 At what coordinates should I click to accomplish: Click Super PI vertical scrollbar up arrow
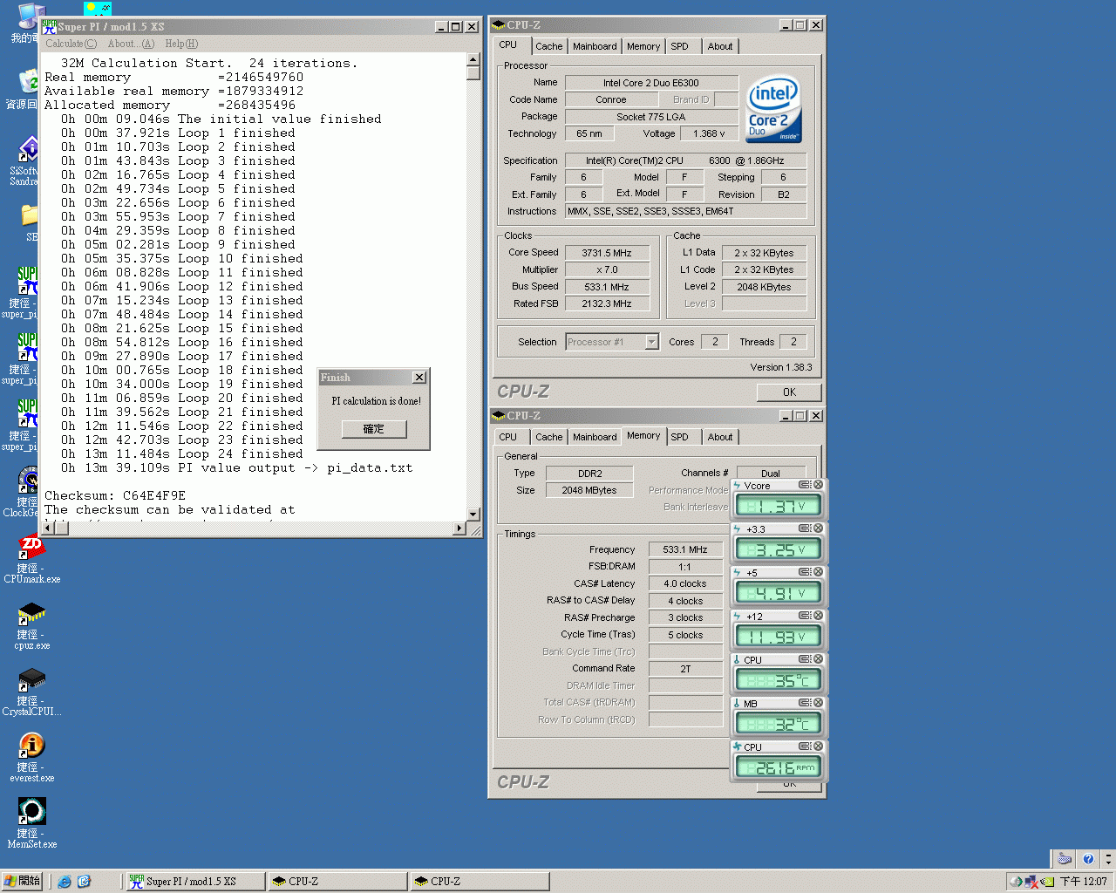tap(473, 59)
